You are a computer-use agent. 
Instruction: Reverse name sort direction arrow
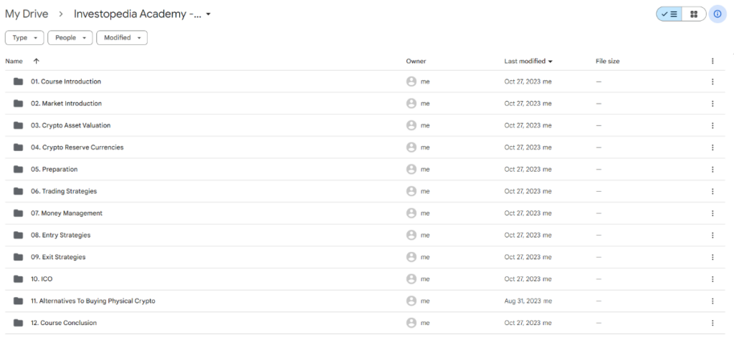point(37,62)
